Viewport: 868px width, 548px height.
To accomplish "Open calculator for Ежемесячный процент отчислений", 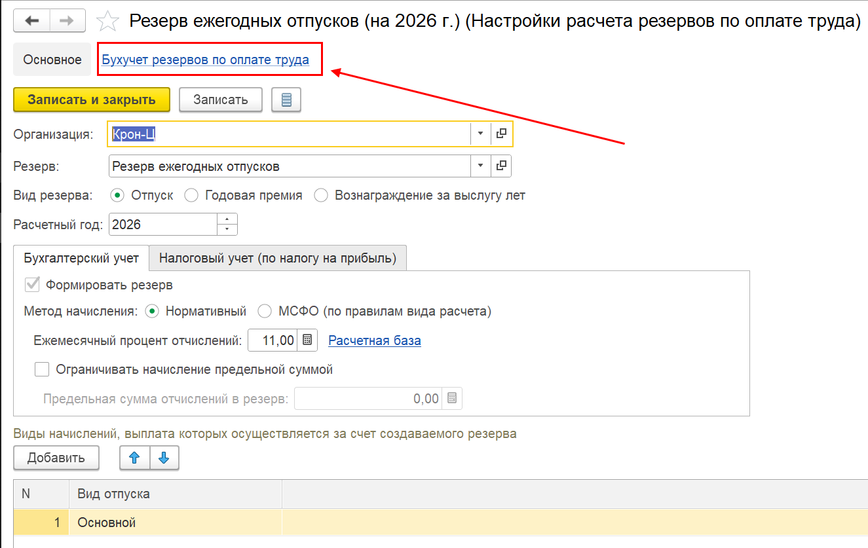I will [307, 340].
